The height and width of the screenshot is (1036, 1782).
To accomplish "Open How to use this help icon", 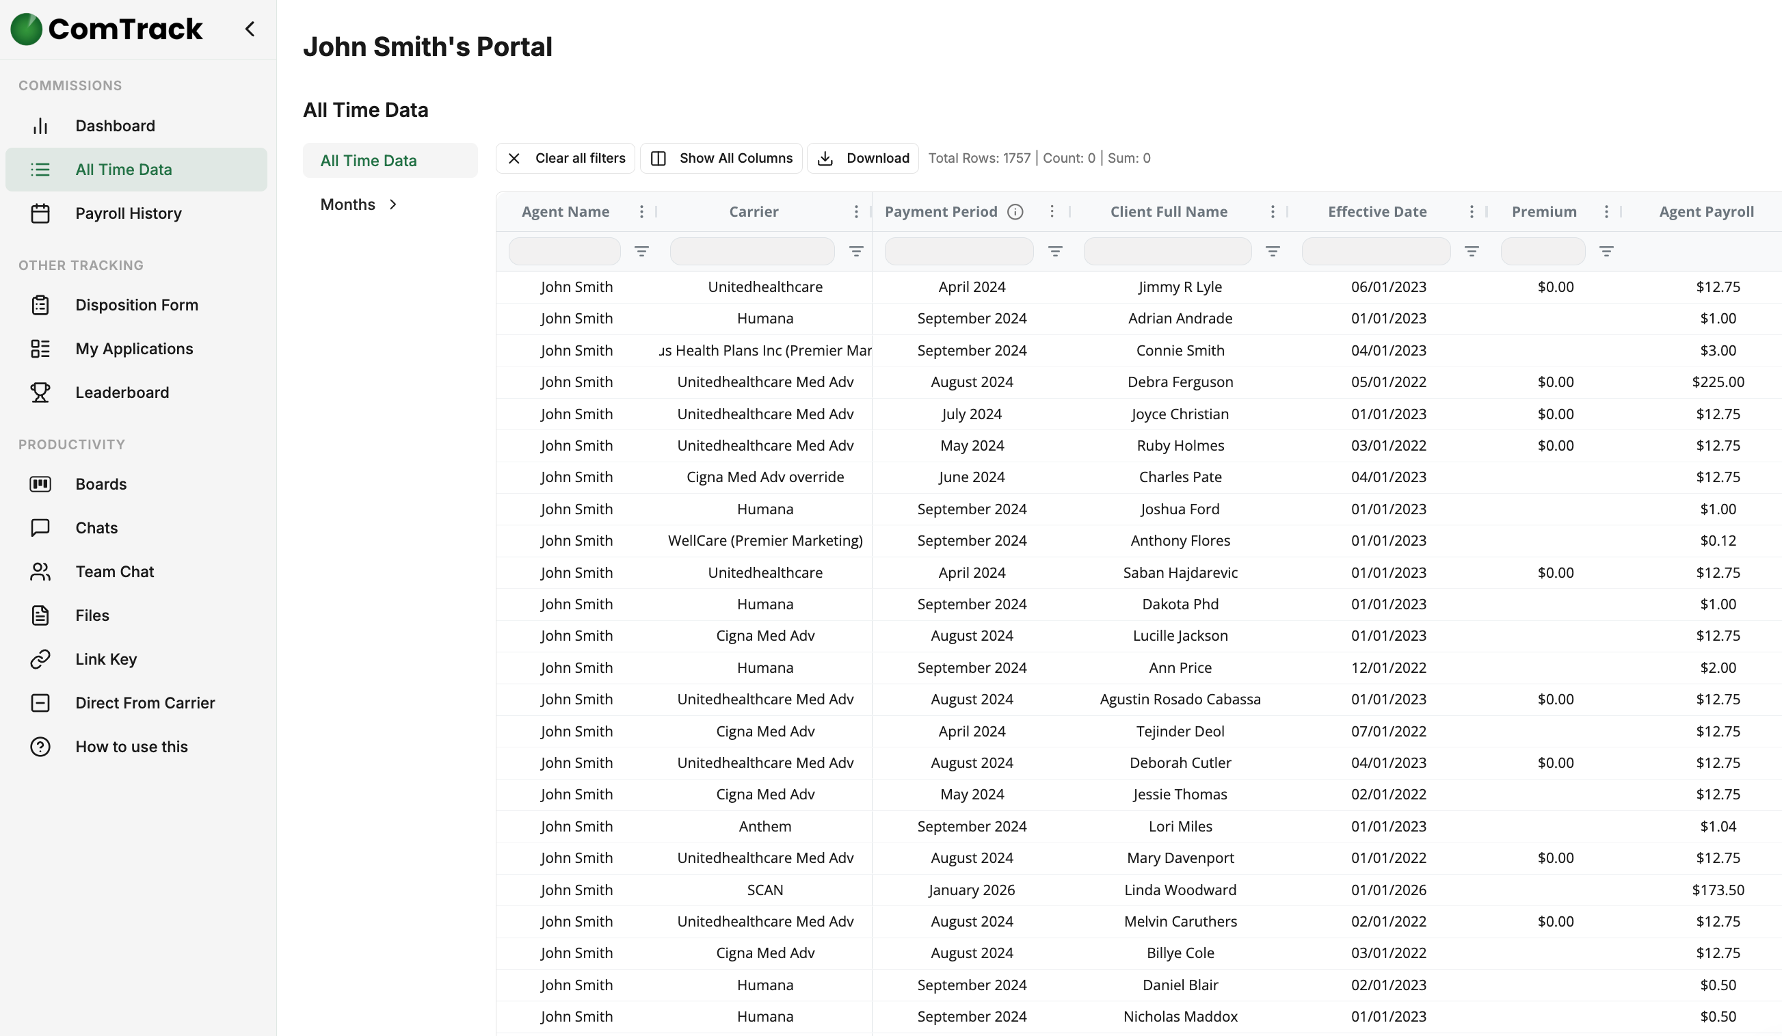I will point(40,747).
